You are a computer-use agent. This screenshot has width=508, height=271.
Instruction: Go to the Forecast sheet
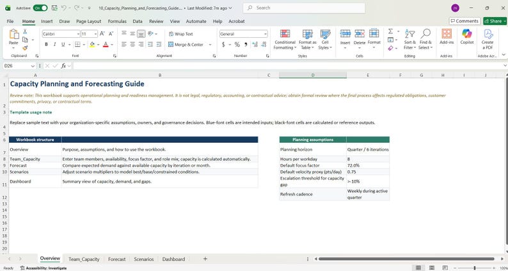[116, 259]
